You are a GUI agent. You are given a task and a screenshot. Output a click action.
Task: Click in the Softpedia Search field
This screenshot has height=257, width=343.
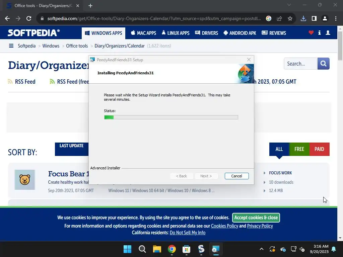[300, 64]
